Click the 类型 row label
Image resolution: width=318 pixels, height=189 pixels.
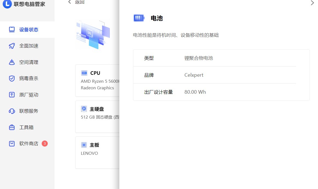click(149, 58)
